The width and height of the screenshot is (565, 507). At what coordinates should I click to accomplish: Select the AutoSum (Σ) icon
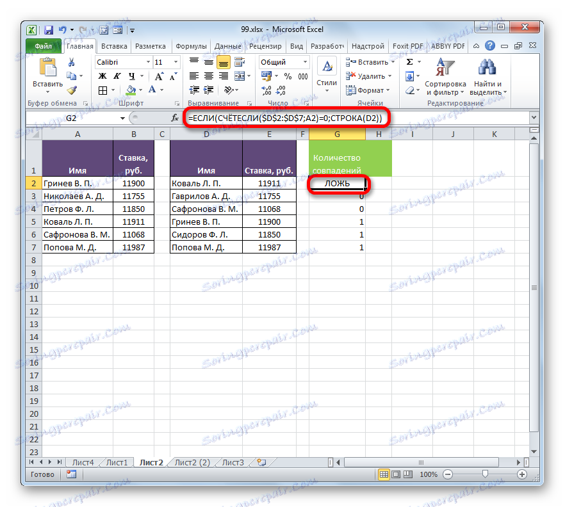[408, 60]
